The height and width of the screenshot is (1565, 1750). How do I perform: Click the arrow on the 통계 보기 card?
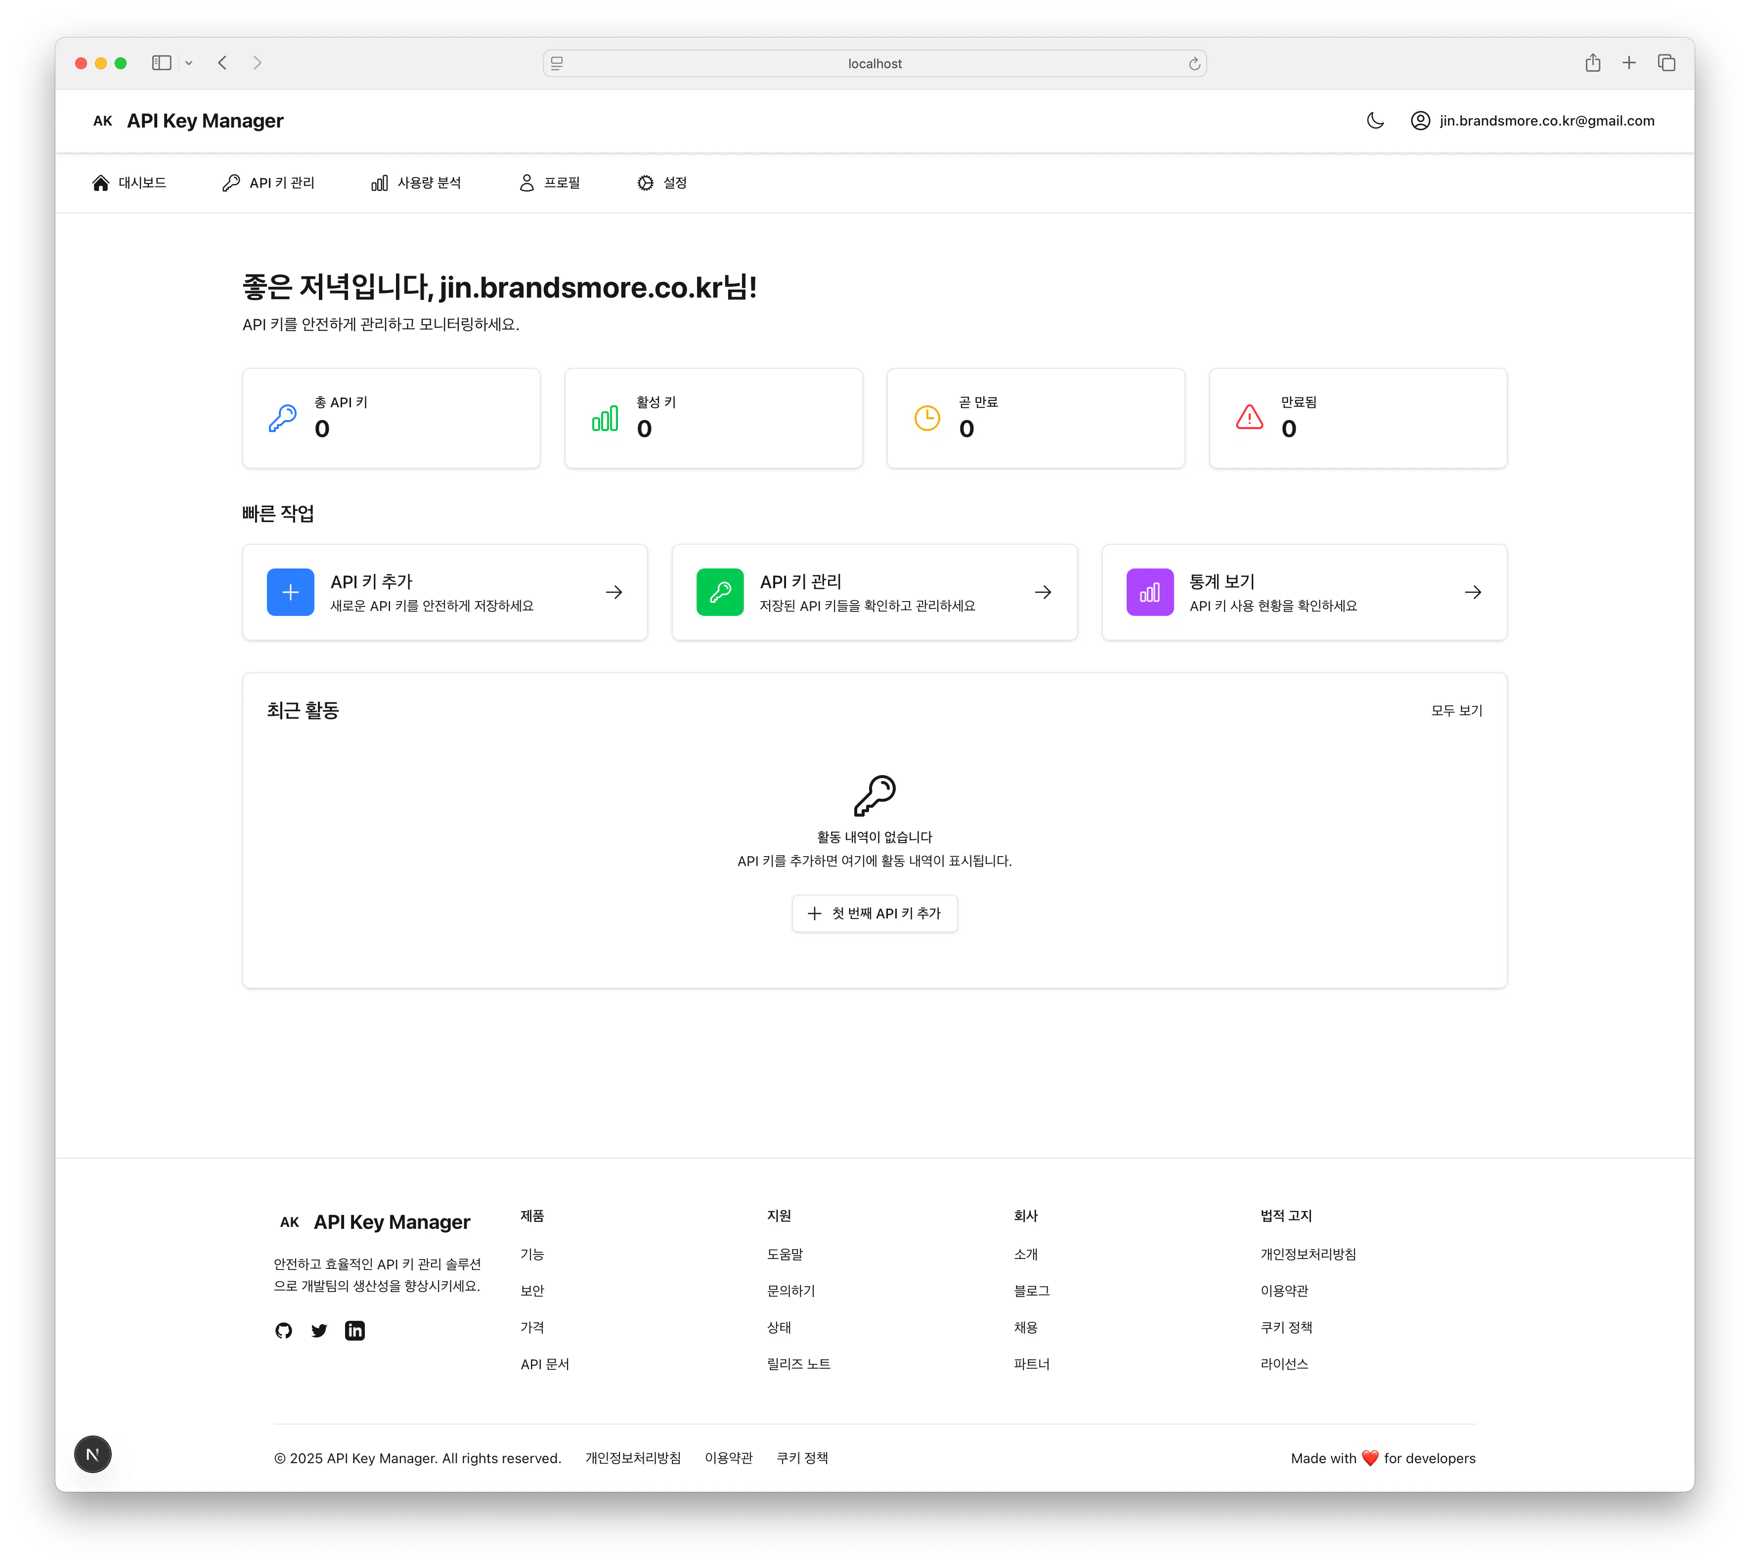click(1472, 592)
